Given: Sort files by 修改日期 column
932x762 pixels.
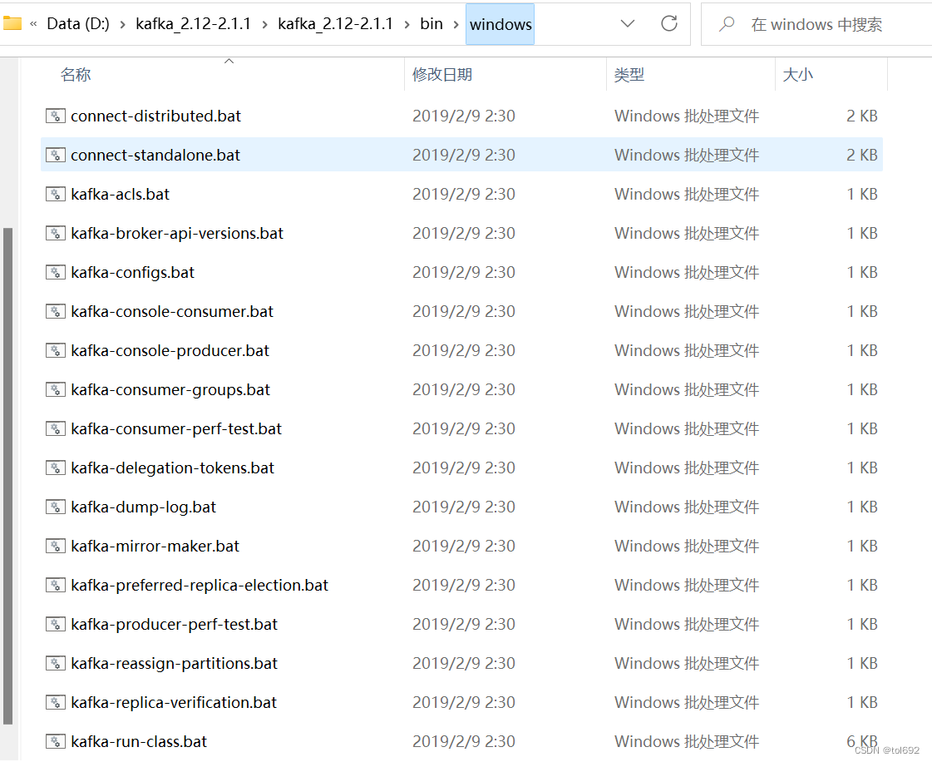Looking at the screenshot, I should coord(442,75).
